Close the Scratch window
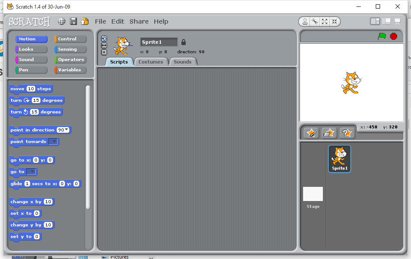The width and height of the screenshot is (411, 259). click(x=398, y=6)
